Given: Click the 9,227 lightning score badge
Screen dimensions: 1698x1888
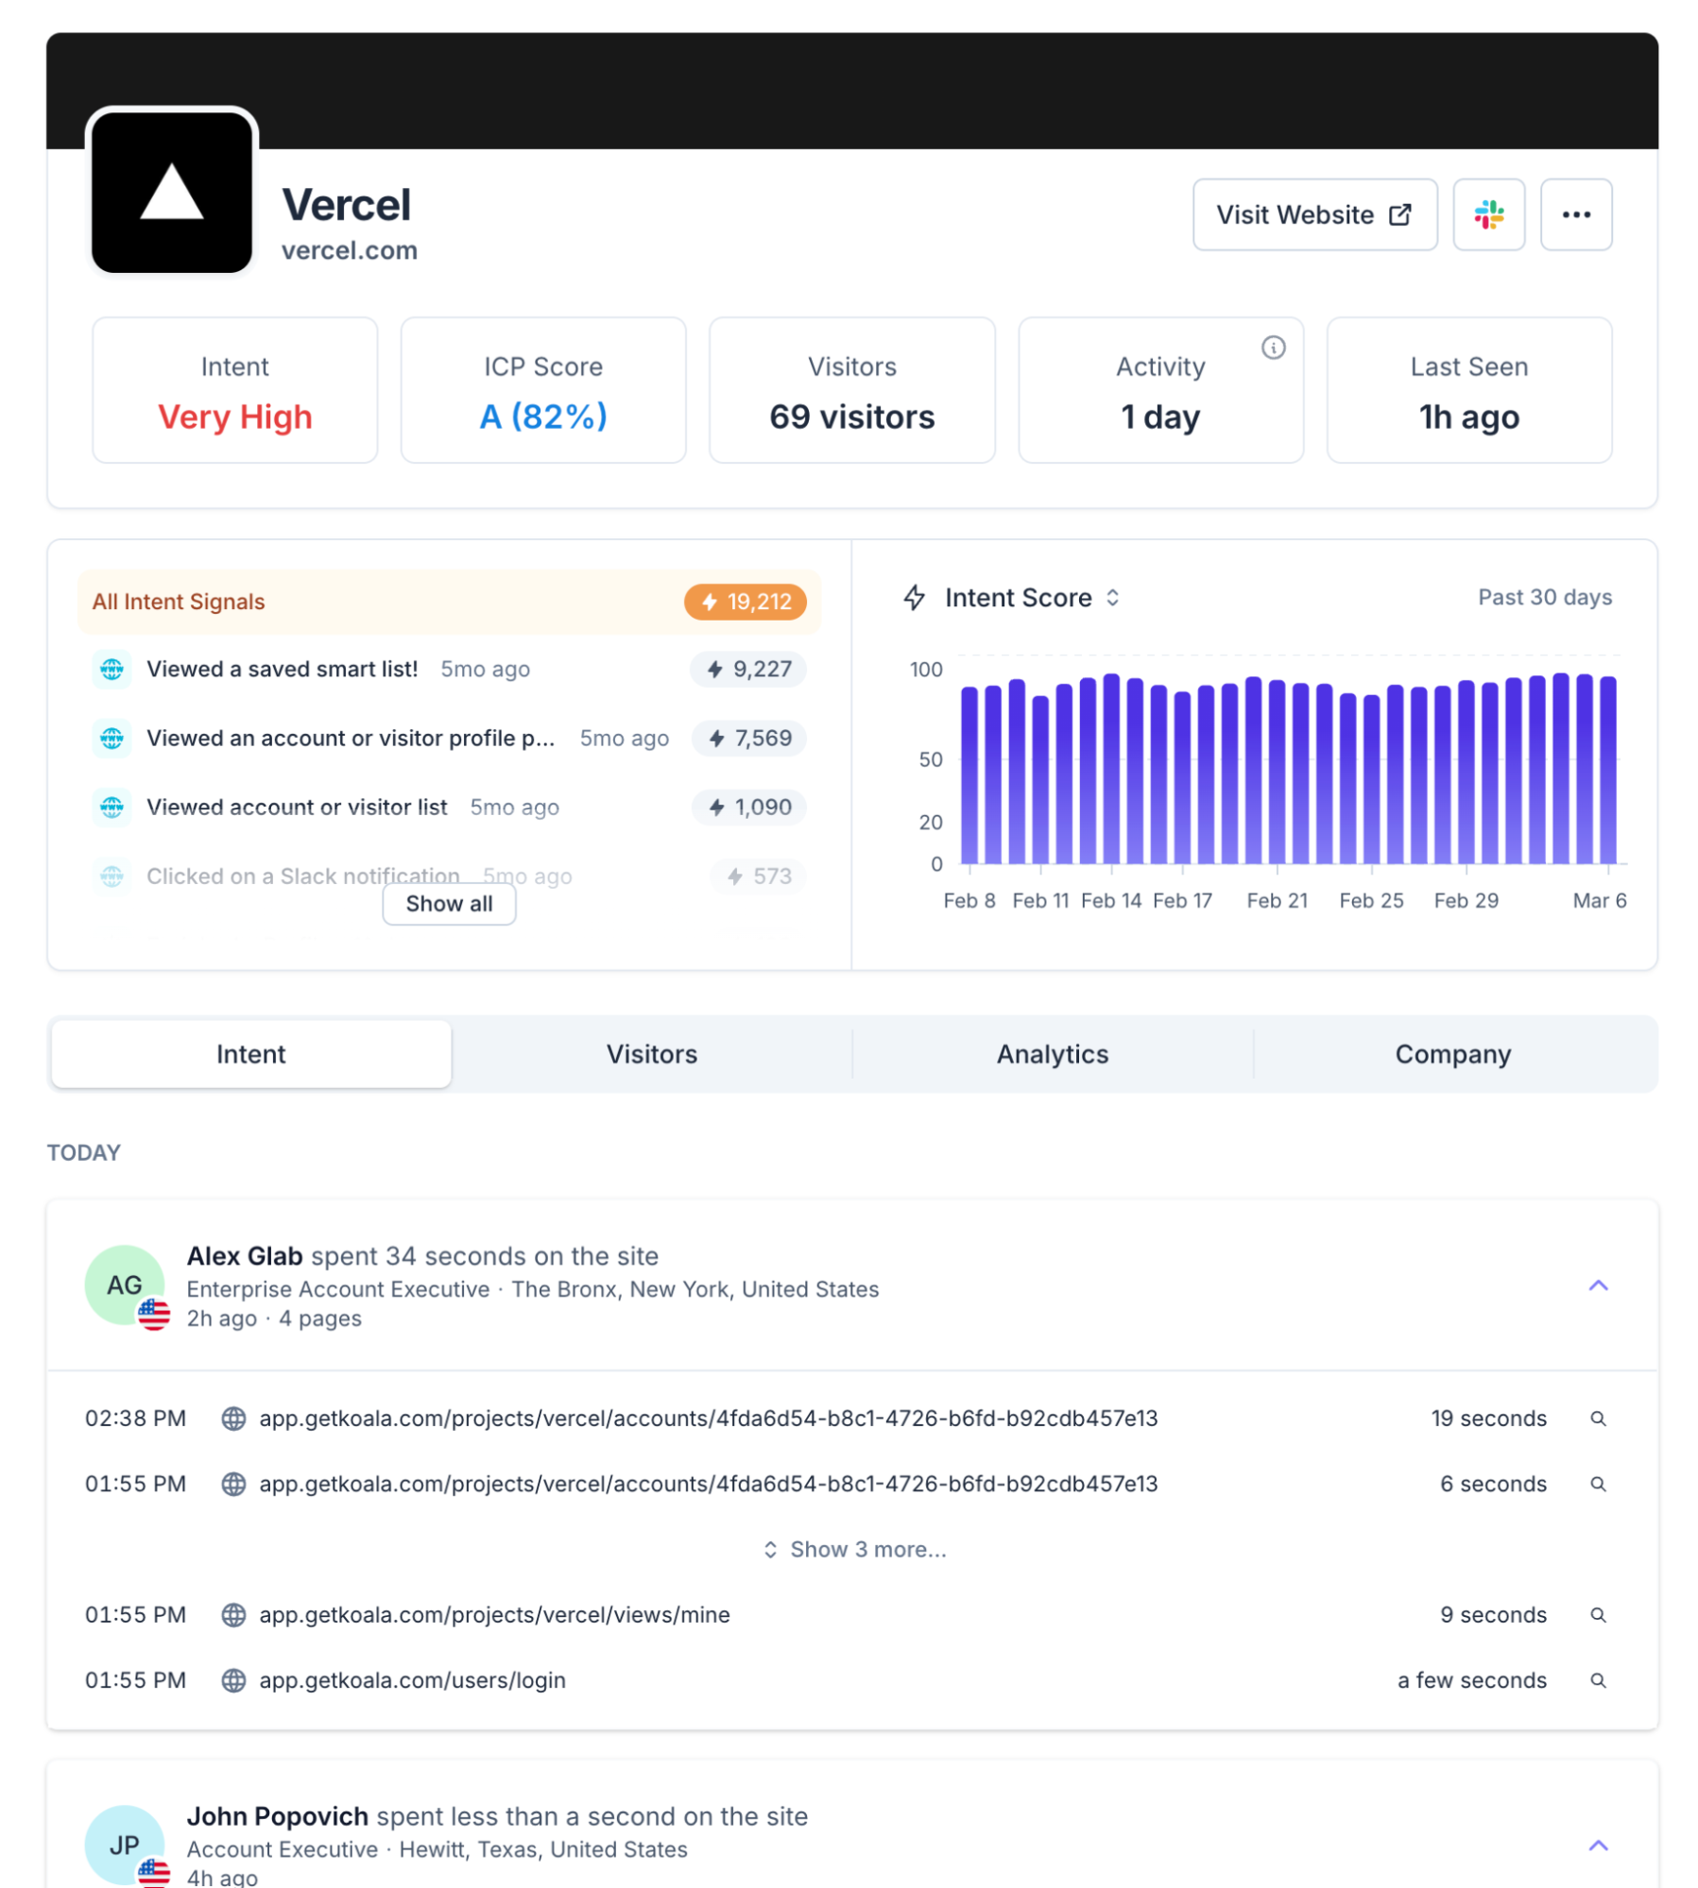Looking at the screenshot, I should pyautogui.click(x=747, y=669).
